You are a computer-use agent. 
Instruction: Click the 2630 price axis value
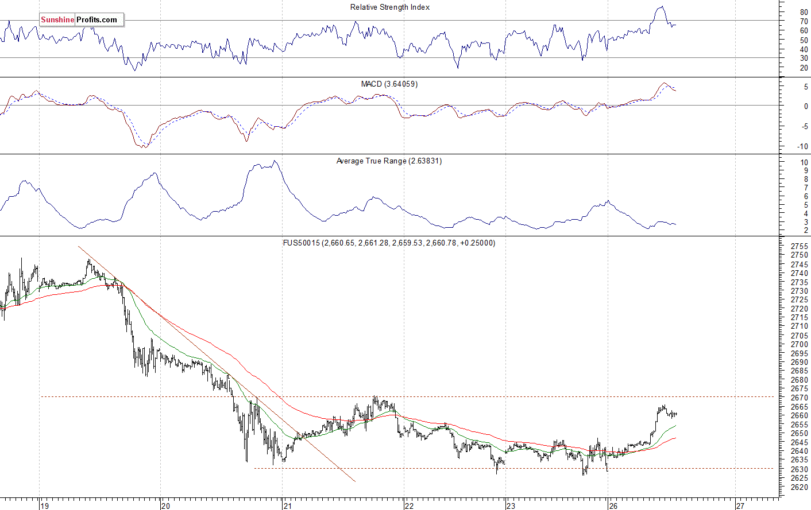coord(799,469)
